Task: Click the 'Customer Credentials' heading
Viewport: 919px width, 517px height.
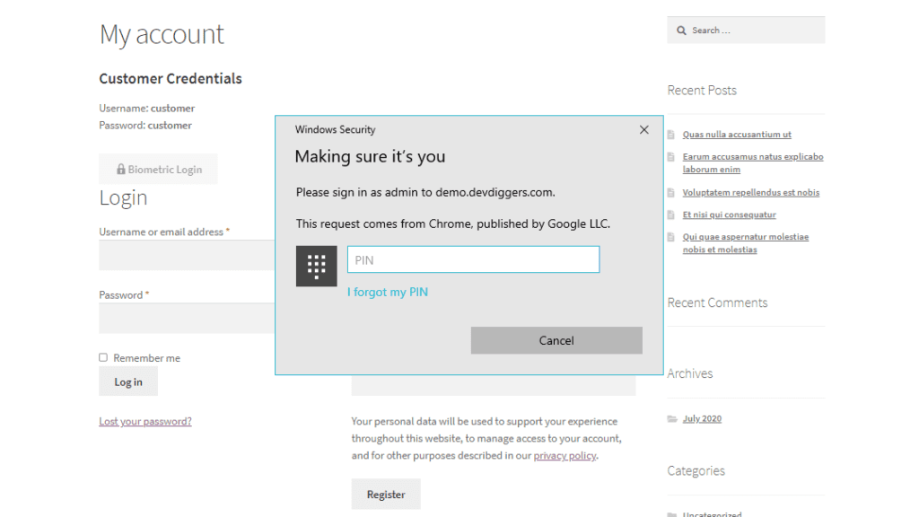Action: [171, 79]
